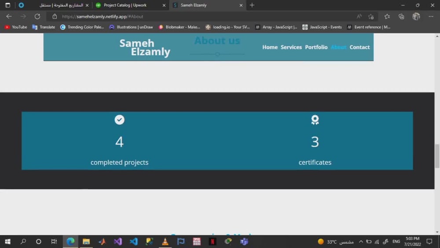Open the ENG language indicator
The image size is (440, 248).
[x=396, y=241]
